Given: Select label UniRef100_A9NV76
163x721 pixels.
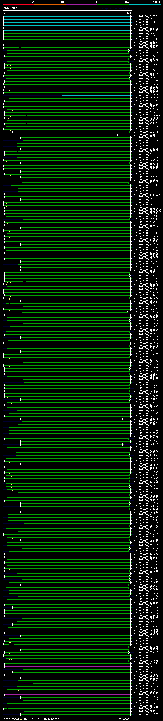Looking at the screenshot, I should (x=146, y=661).
